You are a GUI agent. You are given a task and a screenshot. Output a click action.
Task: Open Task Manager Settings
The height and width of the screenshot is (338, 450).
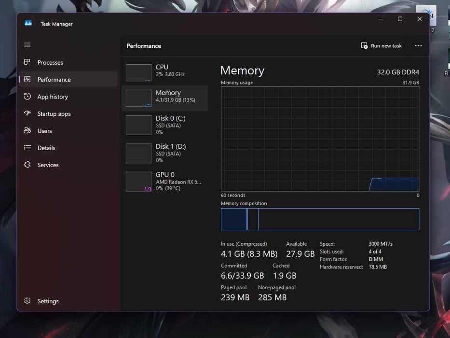(68, 301)
